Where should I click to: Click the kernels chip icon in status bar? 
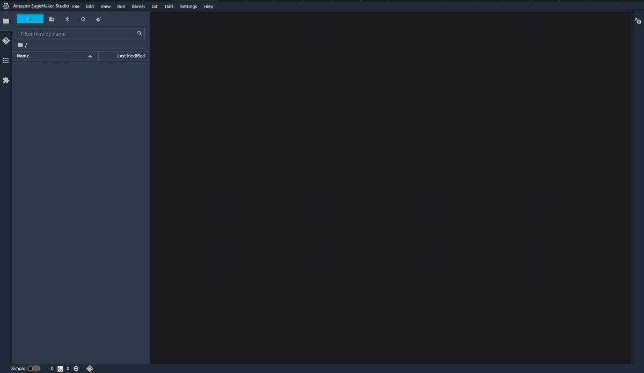pos(76,369)
